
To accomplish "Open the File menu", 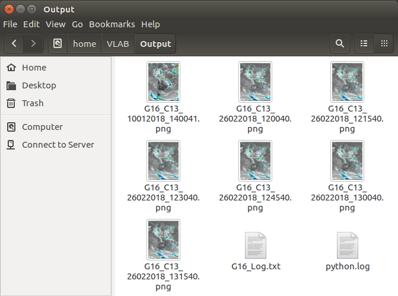I will (x=10, y=24).
